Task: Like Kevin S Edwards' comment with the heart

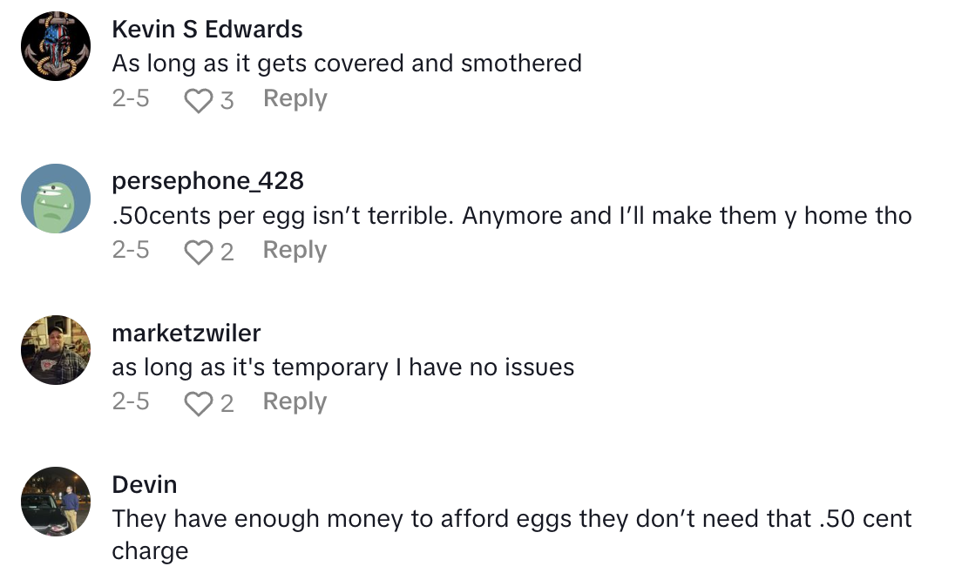Action: (199, 100)
